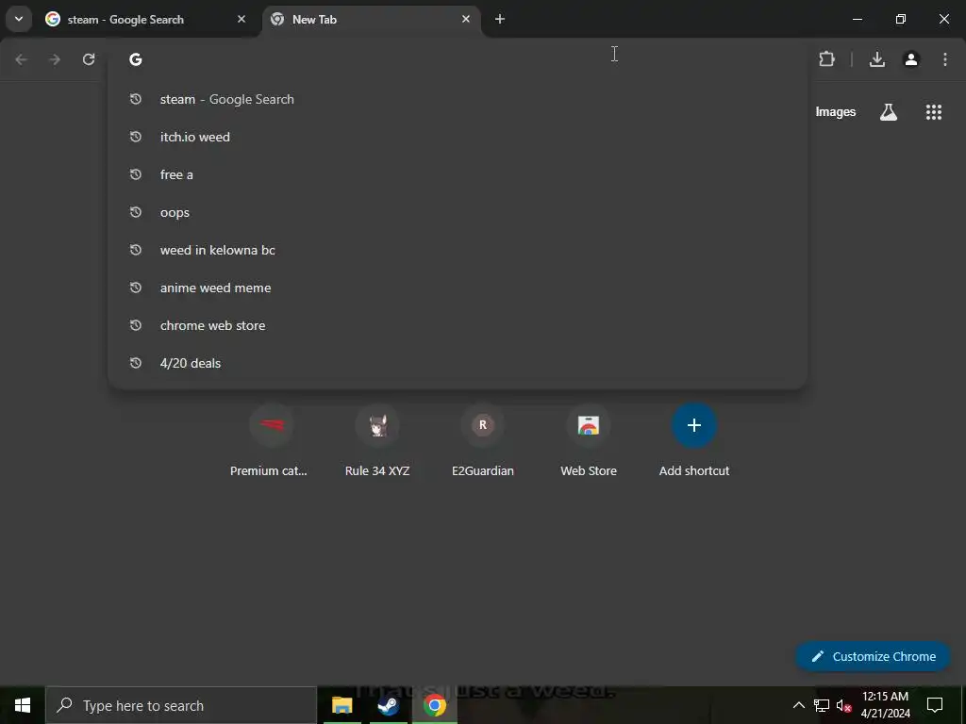Open the notification center icon
The image size is (966, 724).
tap(935, 705)
